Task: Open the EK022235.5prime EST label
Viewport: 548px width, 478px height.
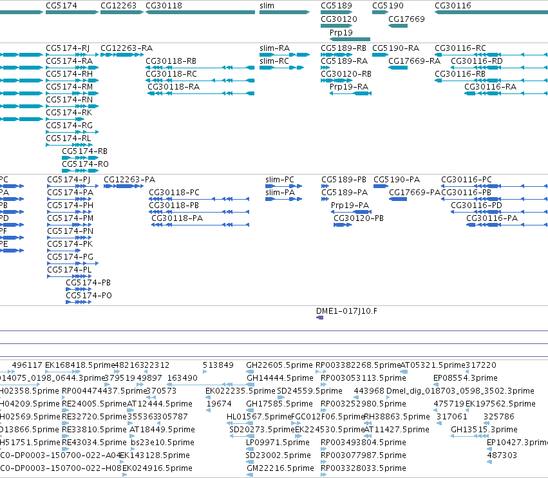Action: pos(240,391)
